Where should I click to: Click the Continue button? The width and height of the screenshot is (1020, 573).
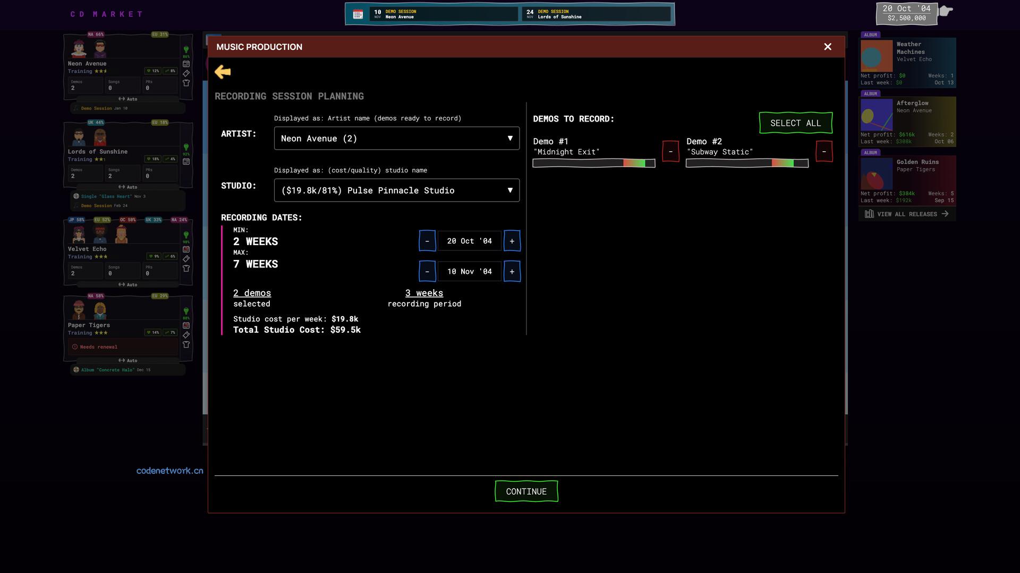point(526,491)
